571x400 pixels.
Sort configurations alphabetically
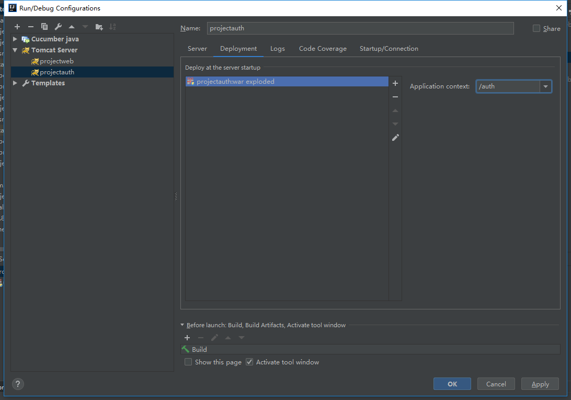[112, 27]
